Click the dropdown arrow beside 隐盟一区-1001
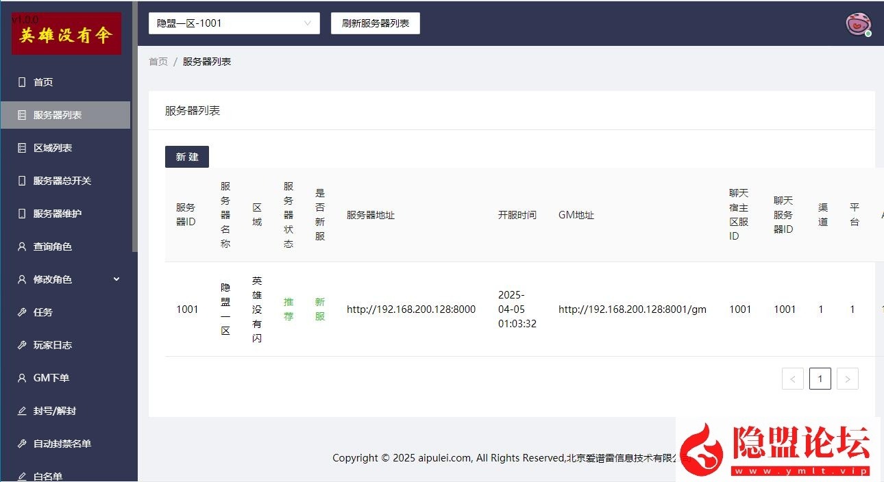The width and height of the screenshot is (884, 482). tap(307, 23)
